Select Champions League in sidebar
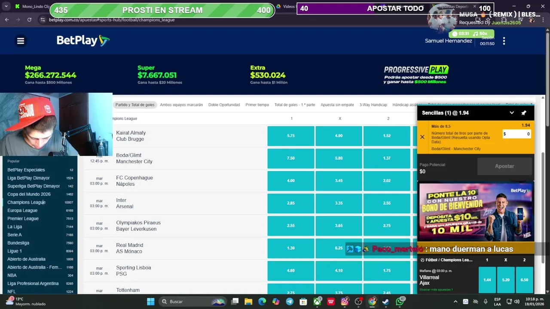 pos(26,202)
